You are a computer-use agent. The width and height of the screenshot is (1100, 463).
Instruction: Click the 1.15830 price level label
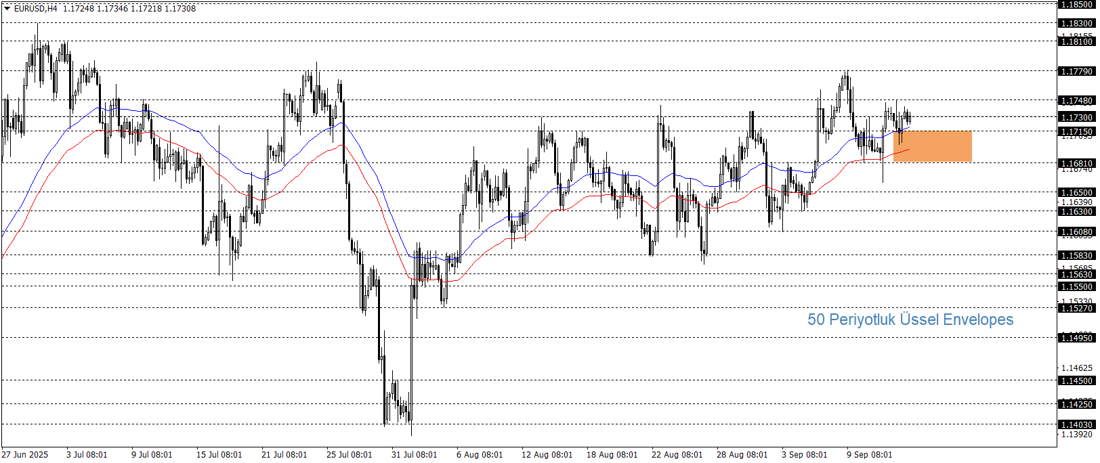point(1077,255)
